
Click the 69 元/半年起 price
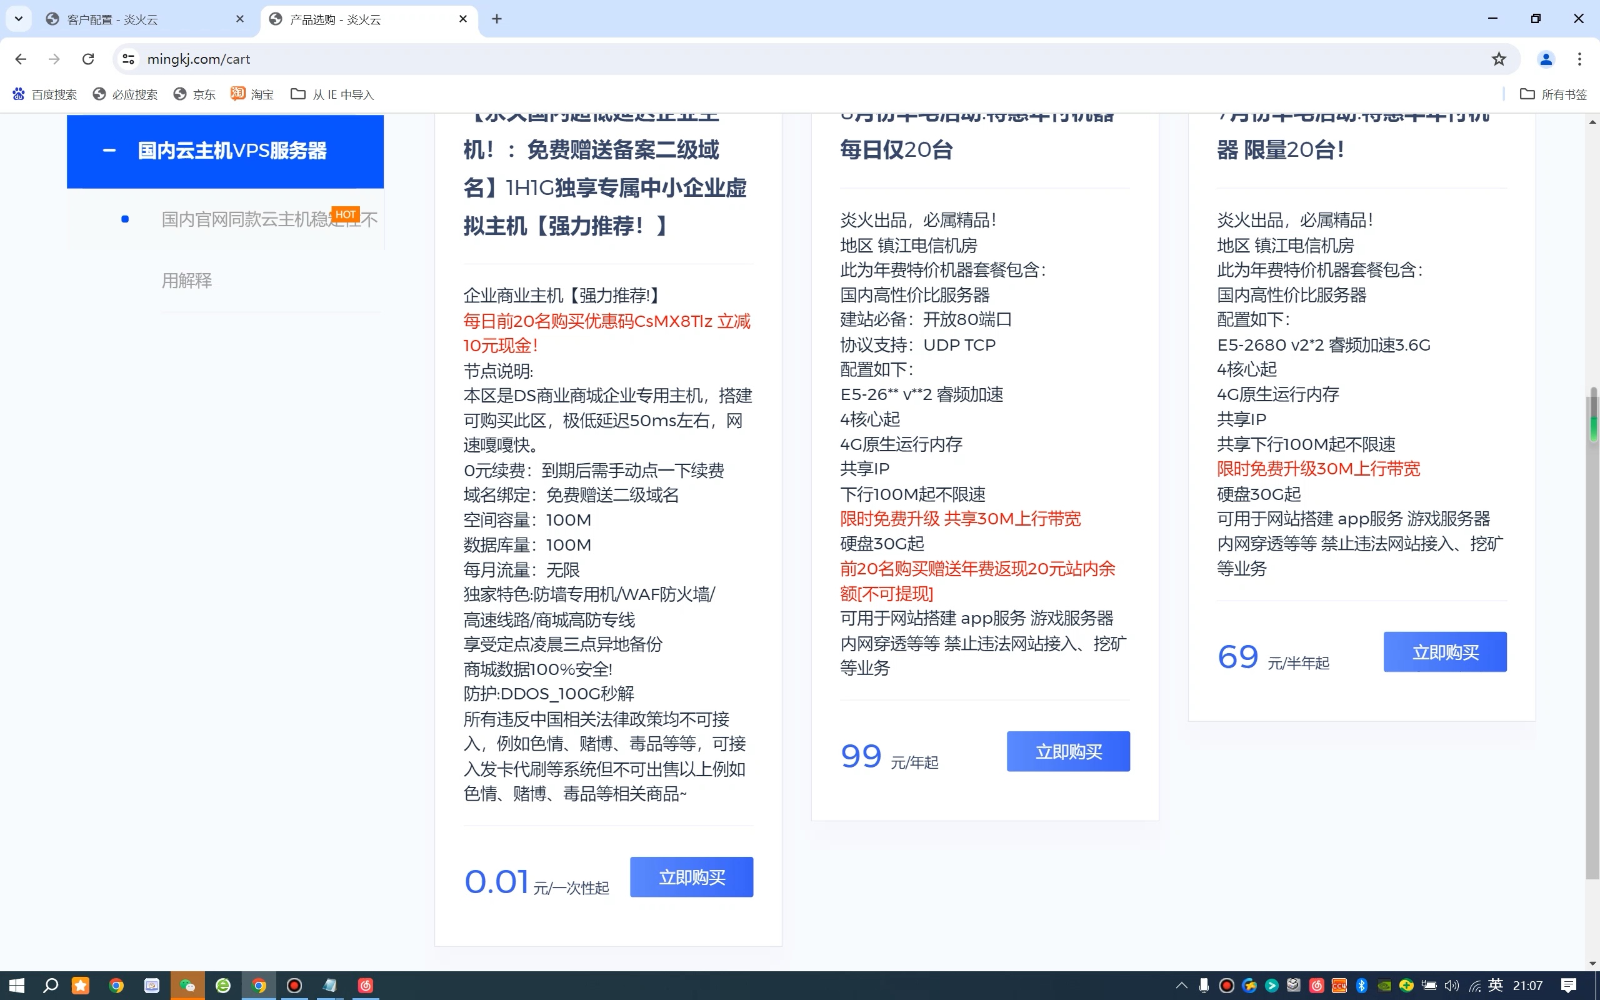coord(1273,657)
